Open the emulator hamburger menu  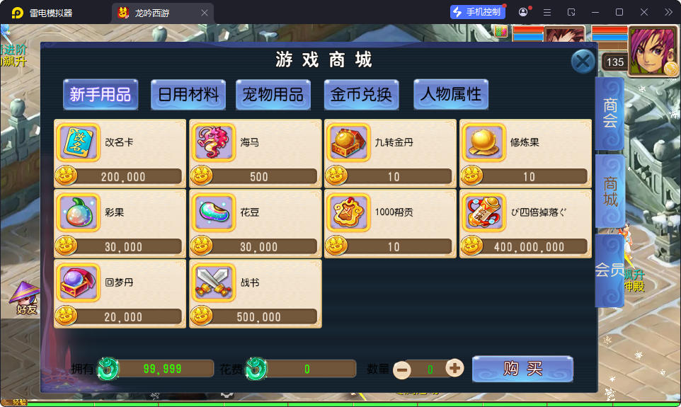tap(547, 13)
